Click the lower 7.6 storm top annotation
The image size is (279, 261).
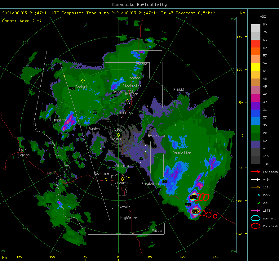[195, 212]
